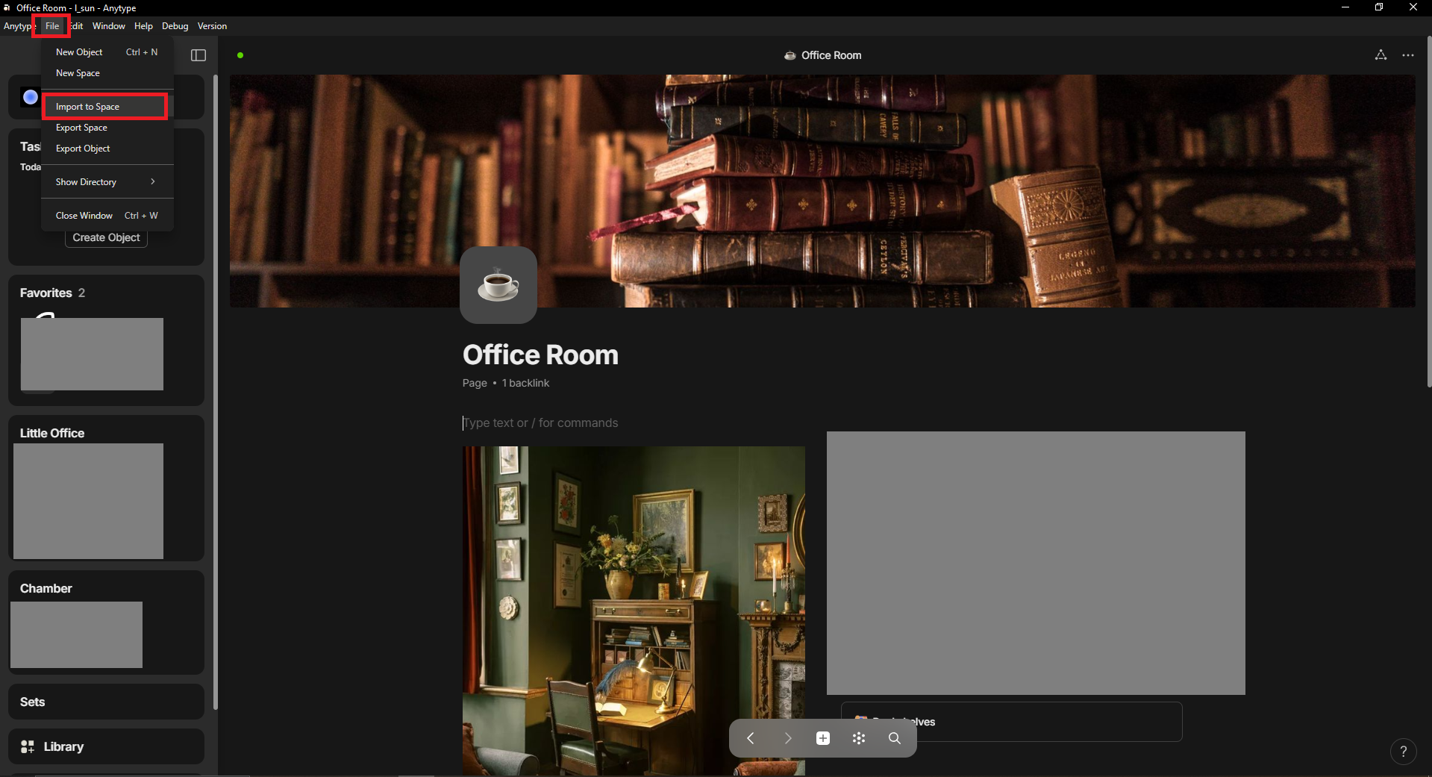The image size is (1432, 777).
Task: Open the Window menu
Action: (x=109, y=26)
